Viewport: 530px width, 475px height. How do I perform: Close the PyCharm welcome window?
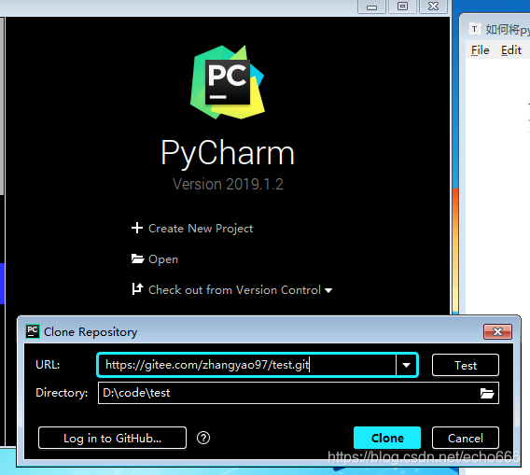433,7
